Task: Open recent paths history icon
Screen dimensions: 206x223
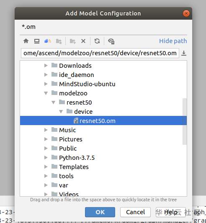Action: pyautogui.click(x=184, y=53)
